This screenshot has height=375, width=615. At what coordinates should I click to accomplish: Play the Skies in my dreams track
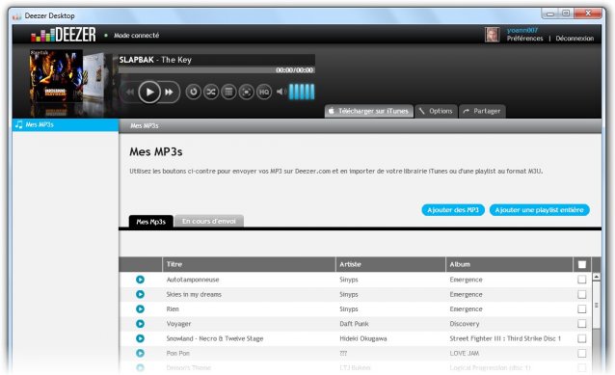point(140,294)
